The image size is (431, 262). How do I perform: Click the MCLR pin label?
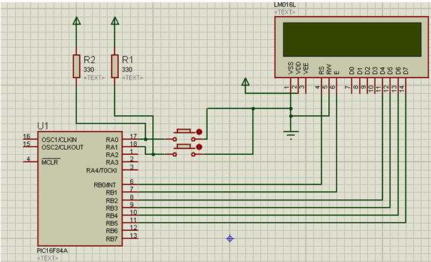(50, 162)
